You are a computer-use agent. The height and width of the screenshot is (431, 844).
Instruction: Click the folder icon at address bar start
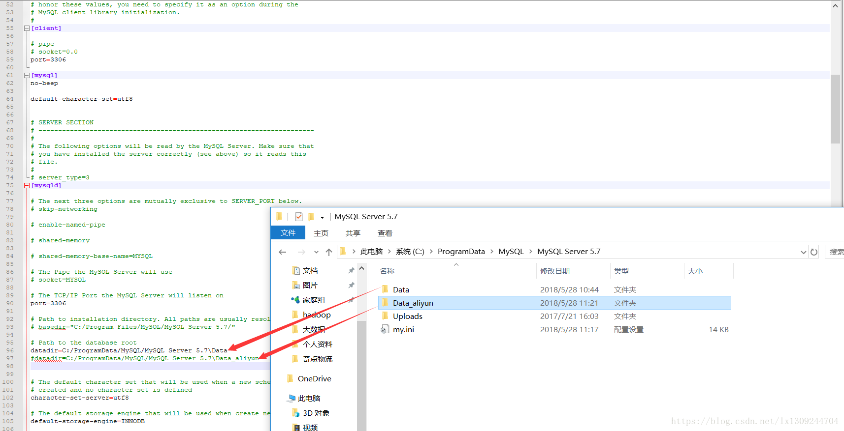(343, 252)
